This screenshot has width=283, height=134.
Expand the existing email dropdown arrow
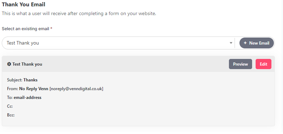[x=231, y=43]
